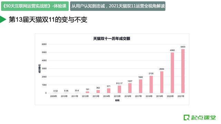The height and width of the screenshot is (124, 221).
Task: Click the 2009年 axis label
Action: coord(54,96)
